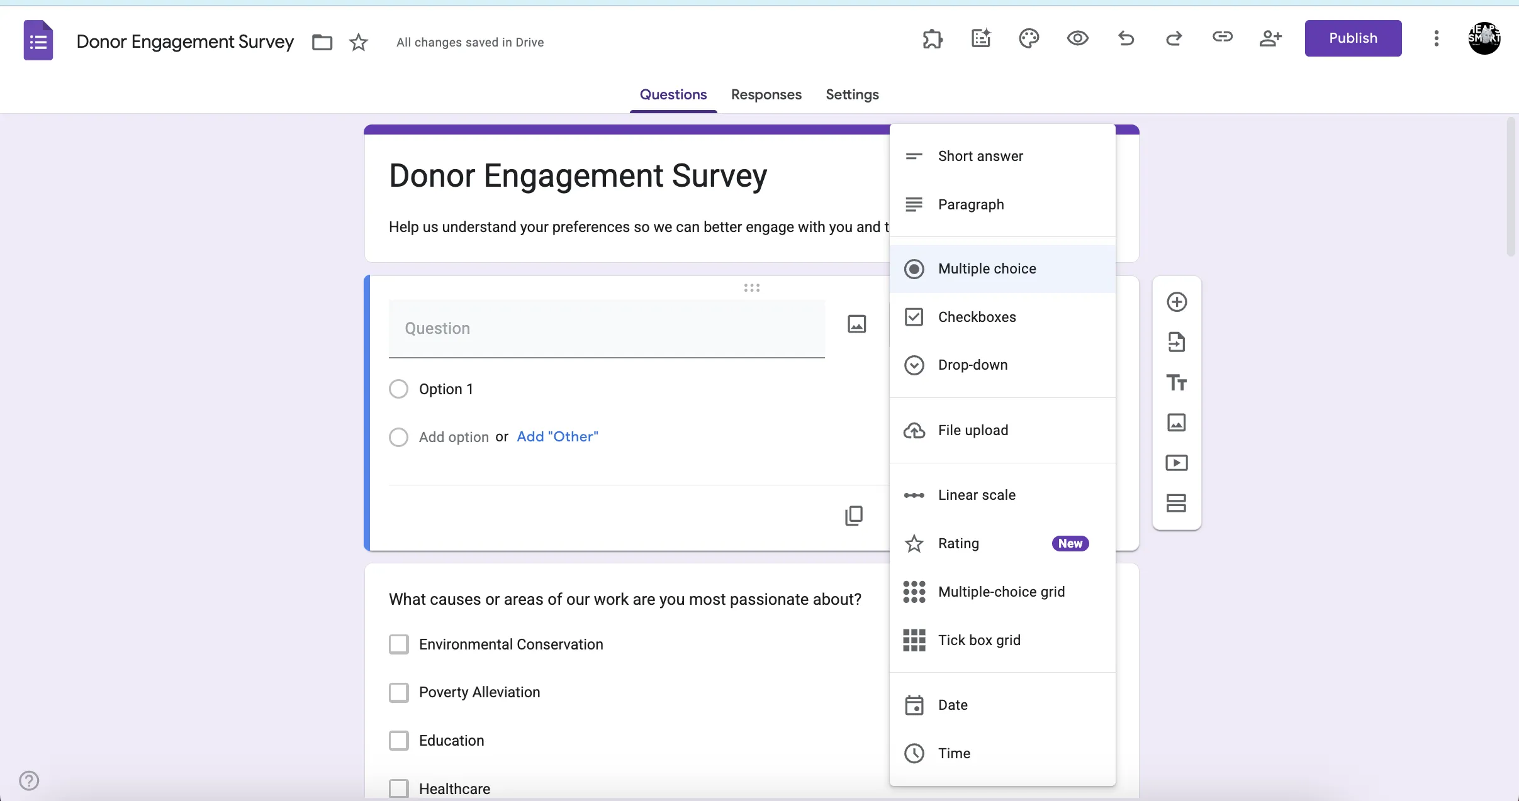Edit the Option 1 text
The height and width of the screenshot is (801, 1519).
point(446,389)
